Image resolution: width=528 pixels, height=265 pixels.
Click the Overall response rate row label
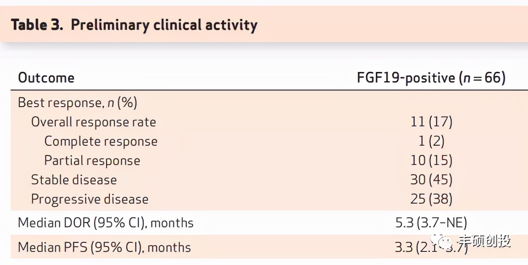(93, 122)
